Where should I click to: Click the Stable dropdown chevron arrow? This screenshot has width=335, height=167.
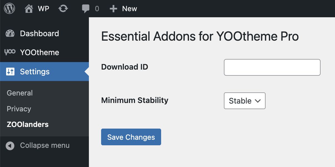point(258,101)
